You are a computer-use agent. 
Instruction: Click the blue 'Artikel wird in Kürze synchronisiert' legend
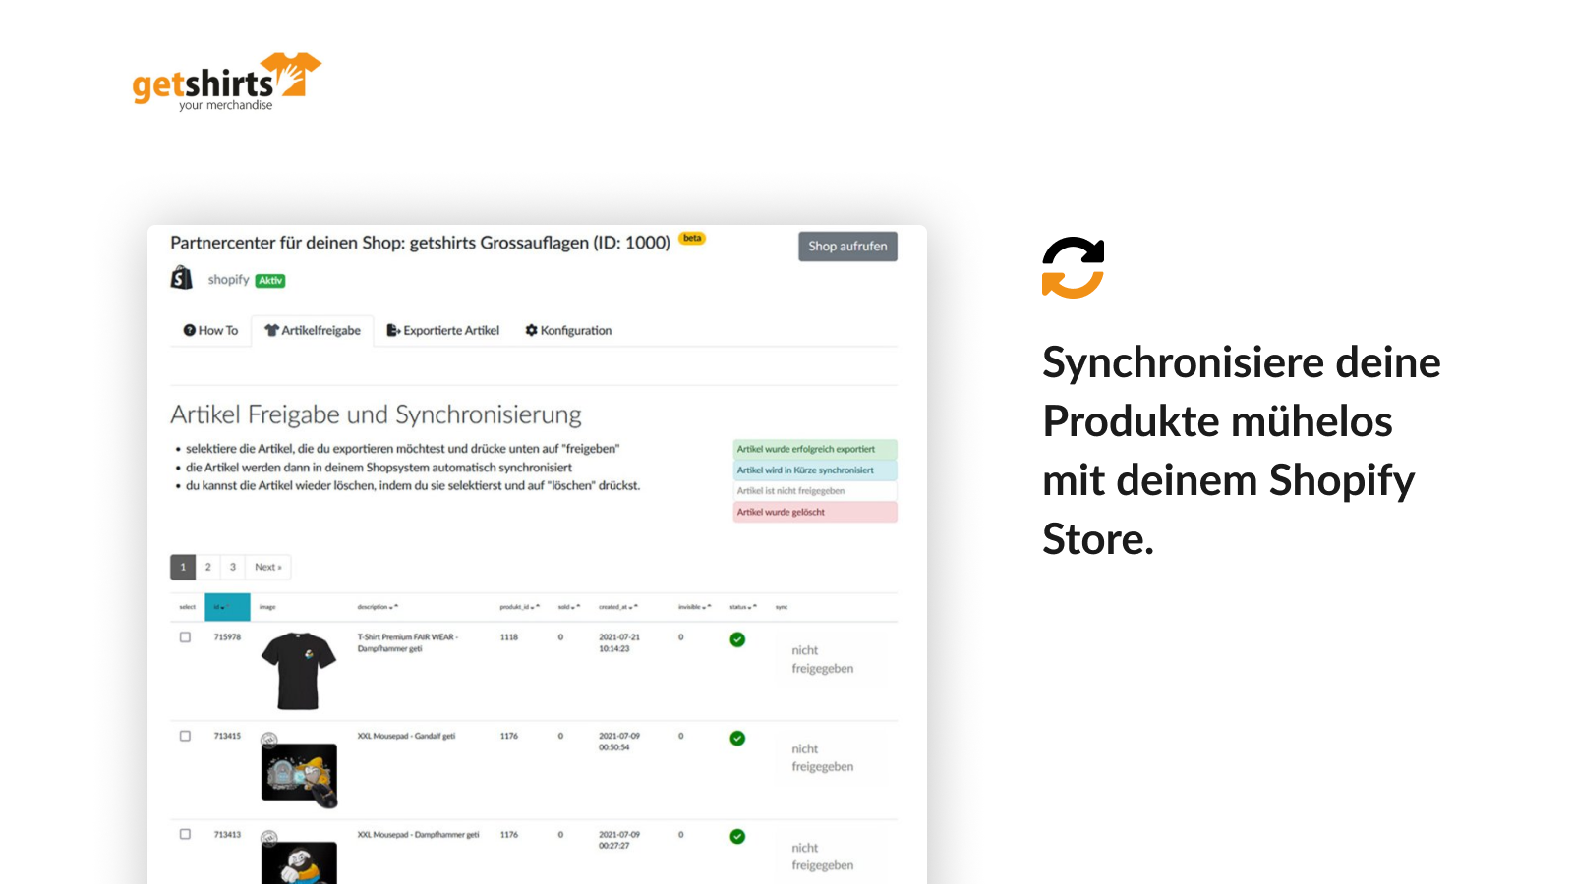815,470
